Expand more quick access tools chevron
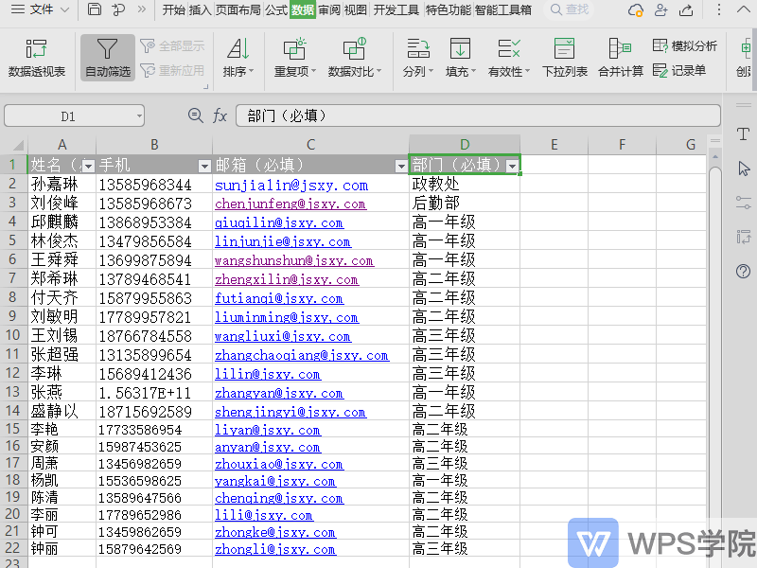Screen dimensions: 757x568 tap(141, 9)
